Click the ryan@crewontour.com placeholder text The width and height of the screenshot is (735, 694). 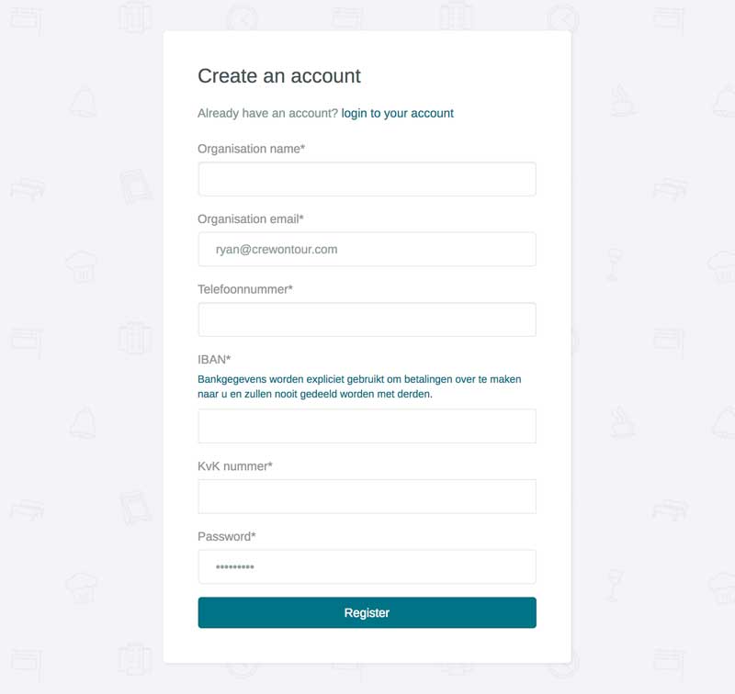tap(277, 250)
